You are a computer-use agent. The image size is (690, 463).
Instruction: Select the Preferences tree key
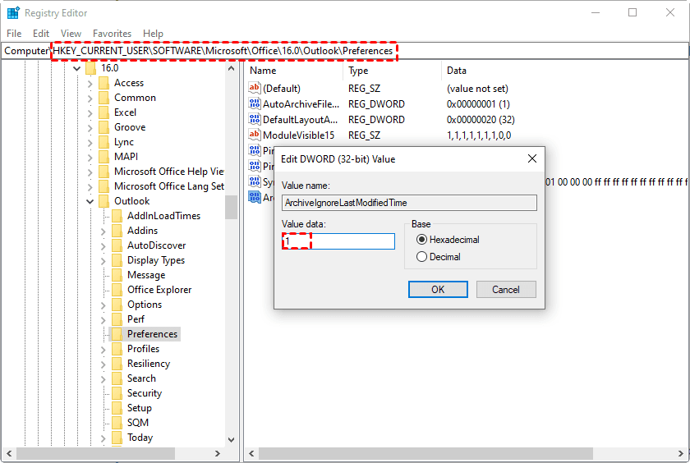[152, 334]
